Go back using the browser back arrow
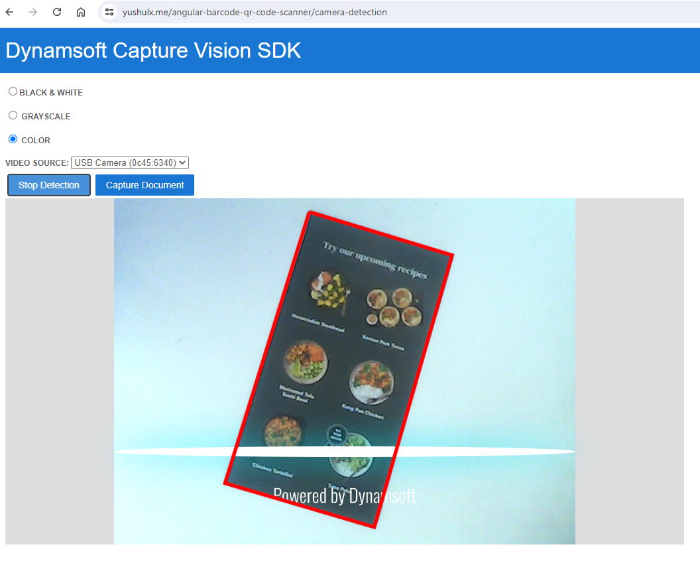Image resolution: width=700 pixels, height=573 pixels. [x=9, y=12]
